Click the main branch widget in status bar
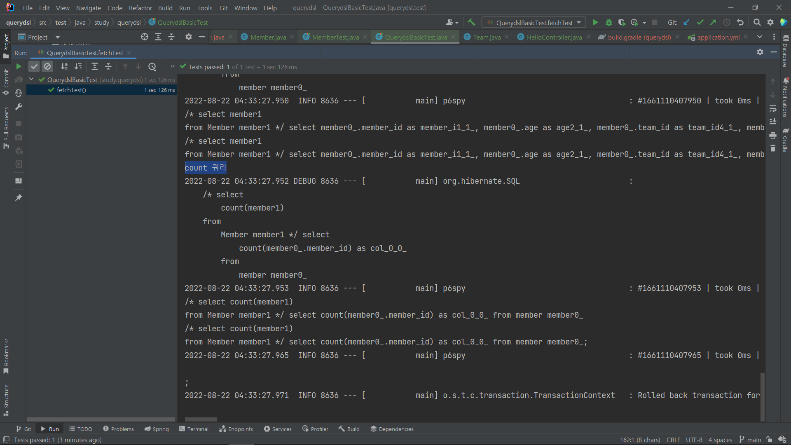 pos(750,440)
